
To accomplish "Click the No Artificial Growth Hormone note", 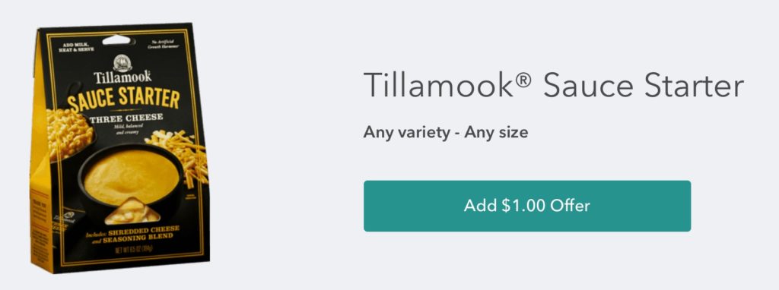I will click(164, 44).
